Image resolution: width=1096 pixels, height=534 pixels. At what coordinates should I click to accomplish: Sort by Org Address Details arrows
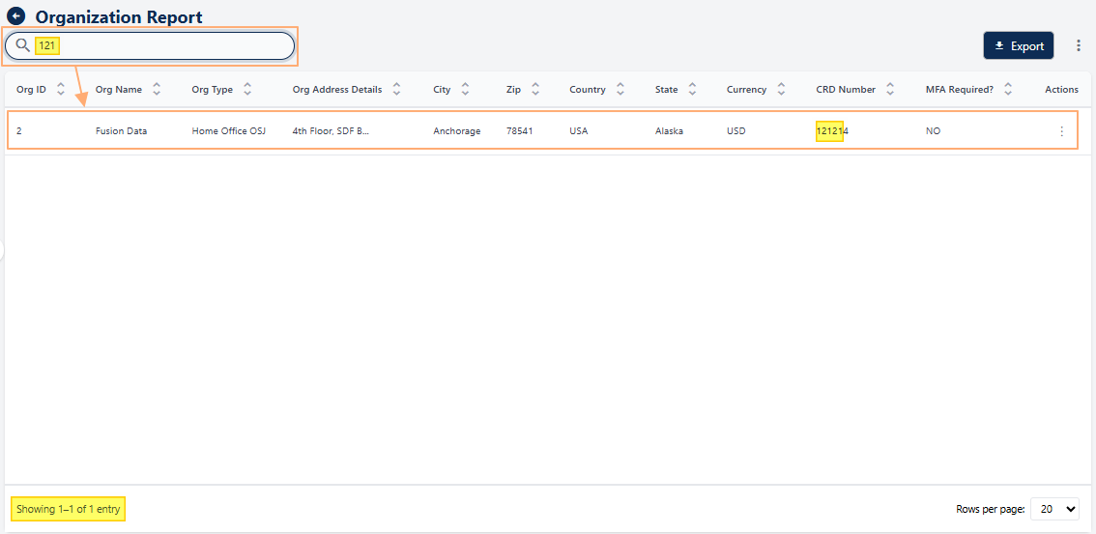pyautogui.click(x=396, y=90)
